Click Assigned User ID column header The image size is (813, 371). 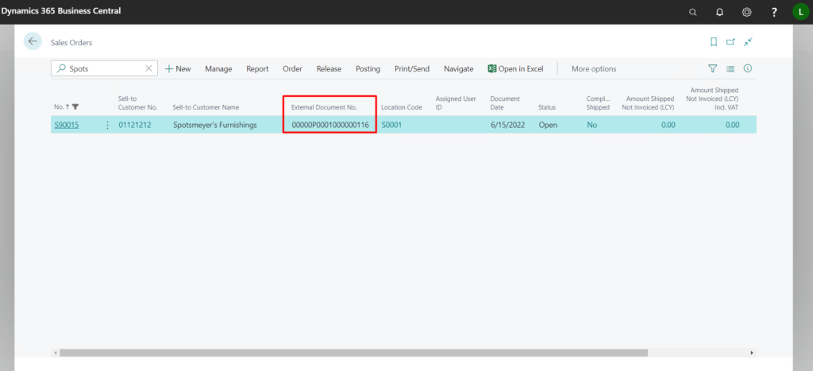[x=456, y=102]
